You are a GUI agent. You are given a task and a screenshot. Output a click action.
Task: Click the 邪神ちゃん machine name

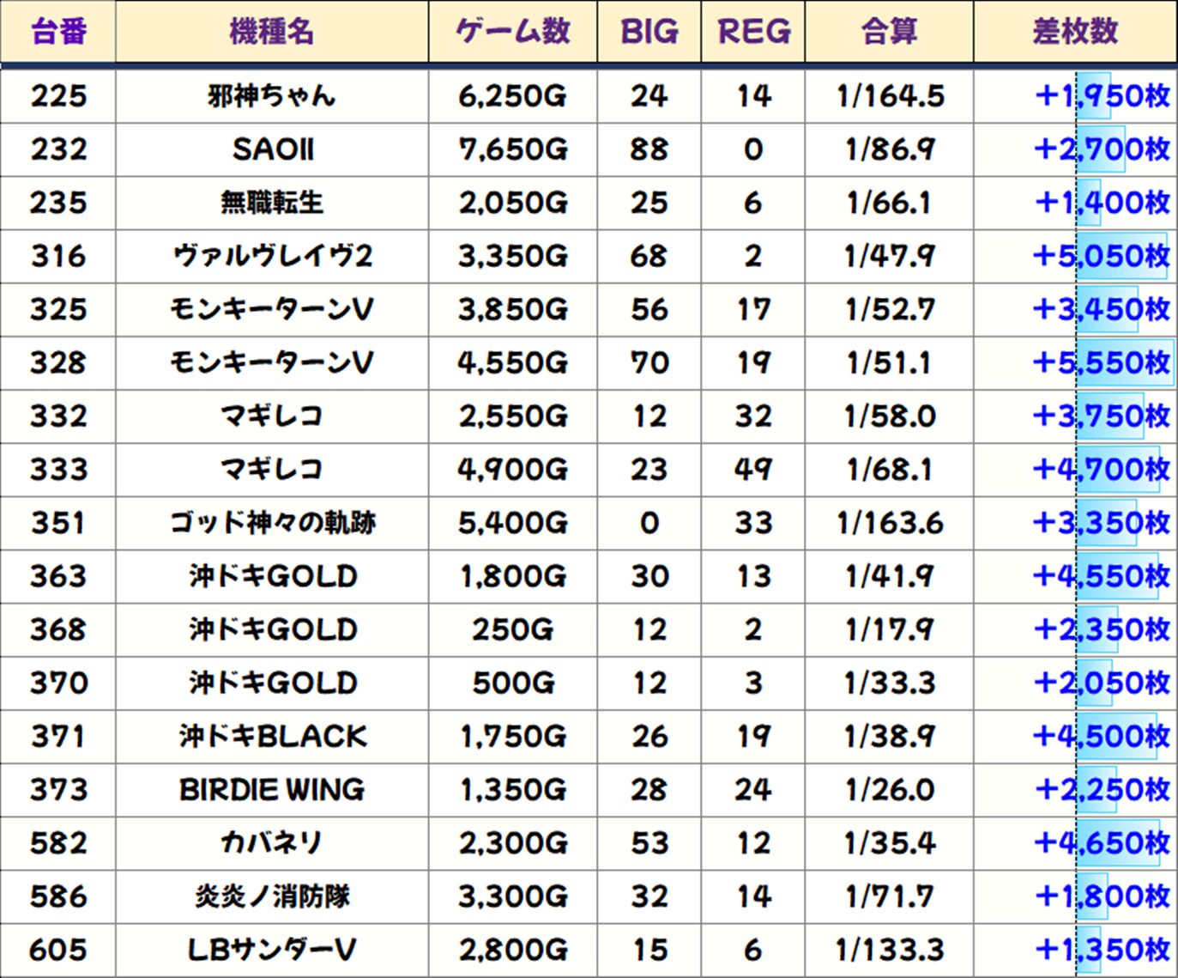[x=272, y=95]
